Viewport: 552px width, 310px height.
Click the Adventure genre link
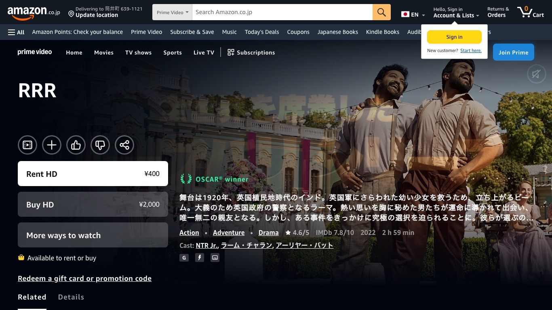click(229, 232)
